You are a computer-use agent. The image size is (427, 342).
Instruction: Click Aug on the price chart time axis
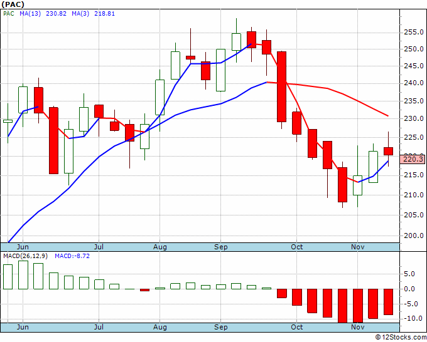tap(160, 247)
